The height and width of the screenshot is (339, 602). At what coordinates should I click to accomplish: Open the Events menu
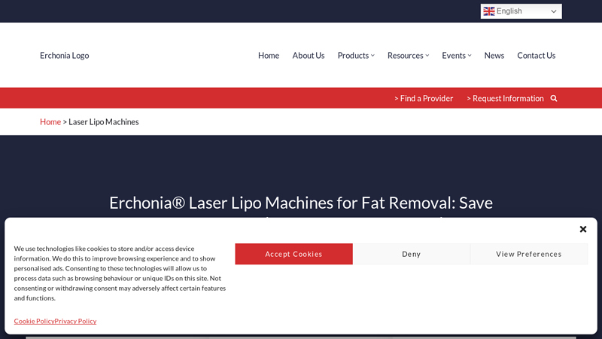pyautogui.click(x=454, y=55)
